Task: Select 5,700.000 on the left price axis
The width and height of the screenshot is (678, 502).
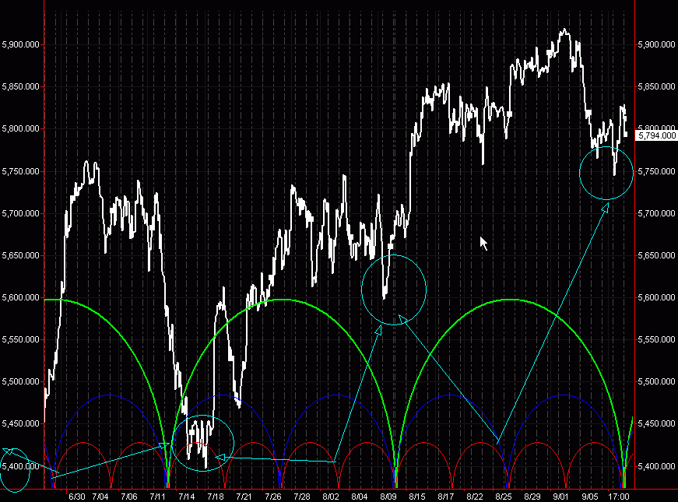Action: (21, 213)
